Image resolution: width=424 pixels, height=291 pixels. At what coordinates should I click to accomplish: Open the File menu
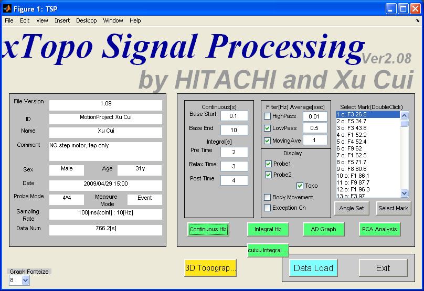9,20
